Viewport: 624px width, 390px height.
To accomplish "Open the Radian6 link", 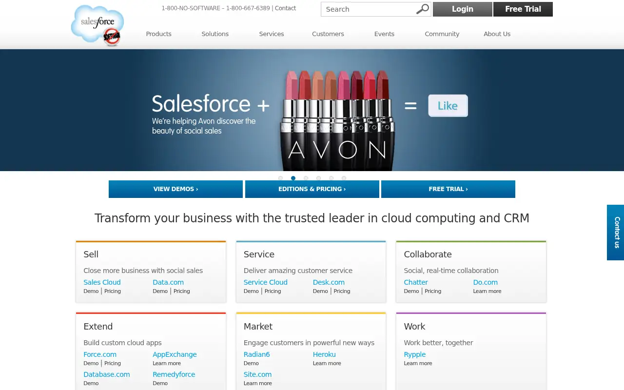I will tap(257, 354).
